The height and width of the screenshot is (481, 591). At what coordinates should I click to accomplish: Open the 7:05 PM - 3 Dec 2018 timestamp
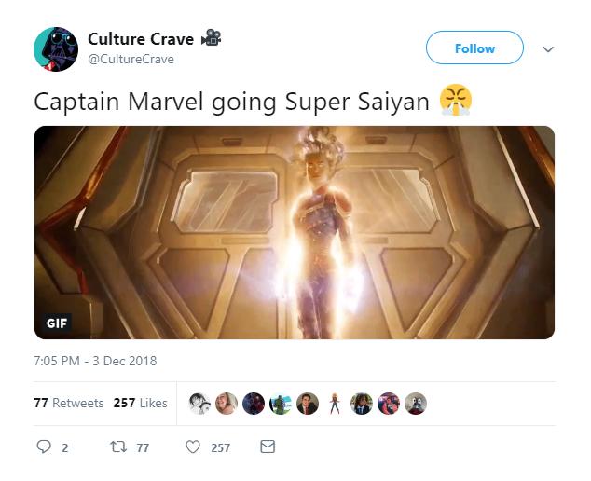click(95, 361)
